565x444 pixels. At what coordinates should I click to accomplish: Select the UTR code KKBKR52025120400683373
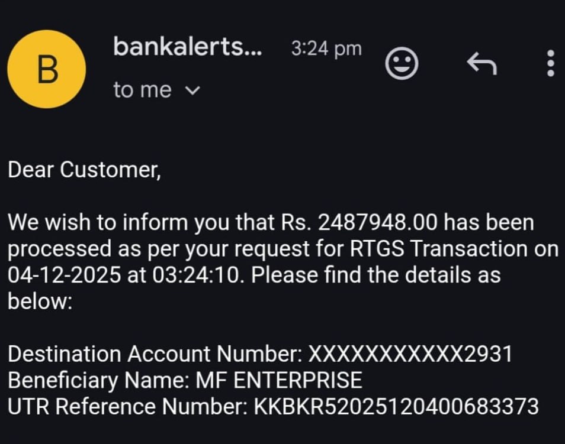(x=396, y=406)
